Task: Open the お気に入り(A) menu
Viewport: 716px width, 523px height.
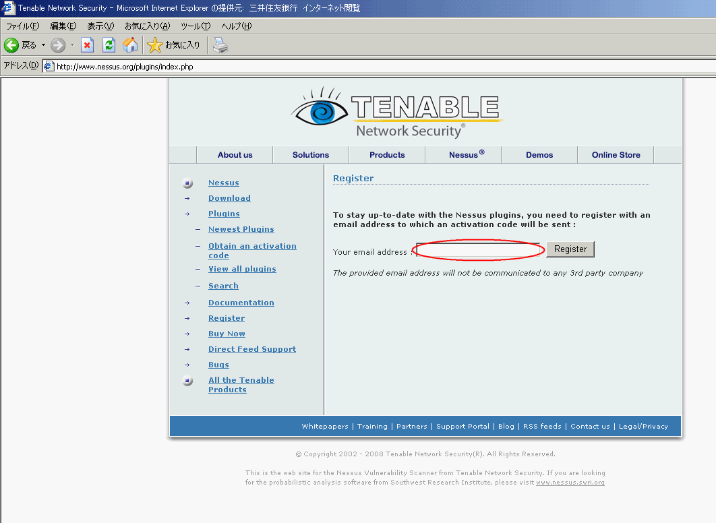Action: click(x=148, y=26)
